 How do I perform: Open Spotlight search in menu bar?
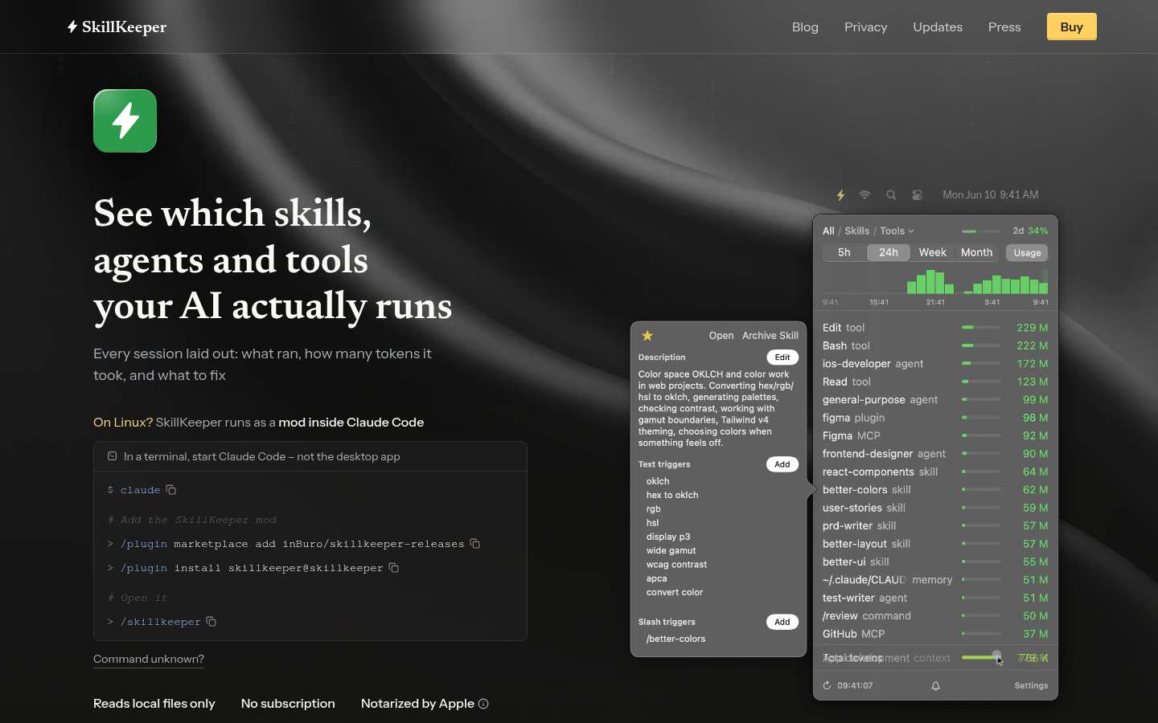coord(891,195)
